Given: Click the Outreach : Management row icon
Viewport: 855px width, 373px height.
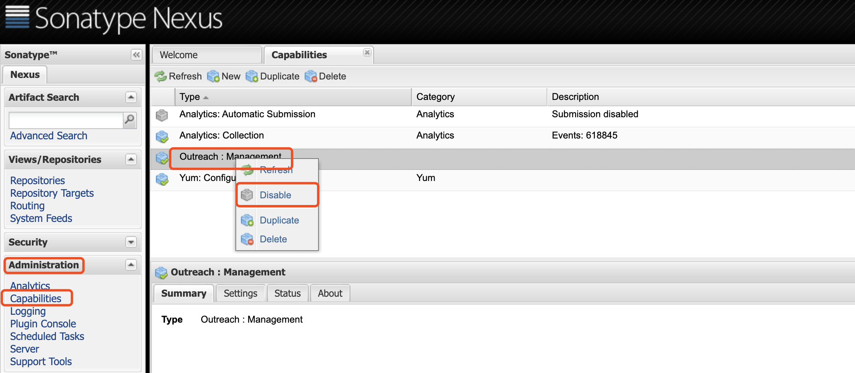Looking at the screenshot, I should pyautogui.click(x=162, y=158).
